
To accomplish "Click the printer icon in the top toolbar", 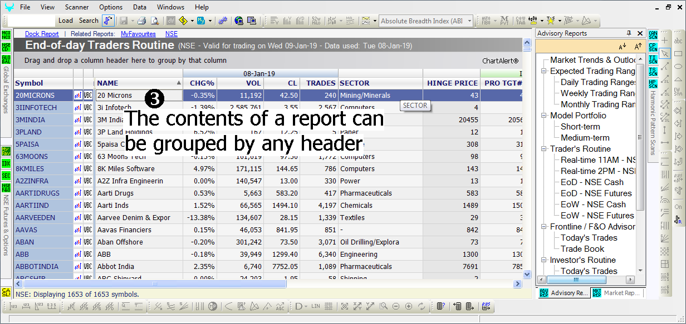I will pos(141,21).
